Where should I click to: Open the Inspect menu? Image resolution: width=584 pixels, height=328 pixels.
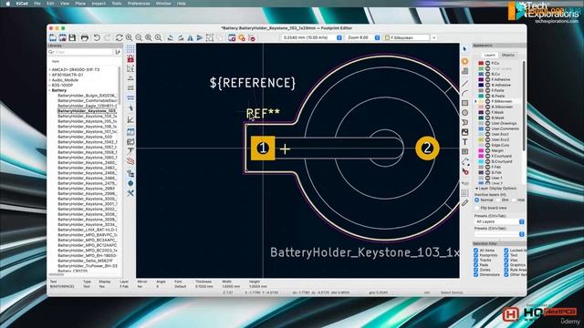point(99,4)
